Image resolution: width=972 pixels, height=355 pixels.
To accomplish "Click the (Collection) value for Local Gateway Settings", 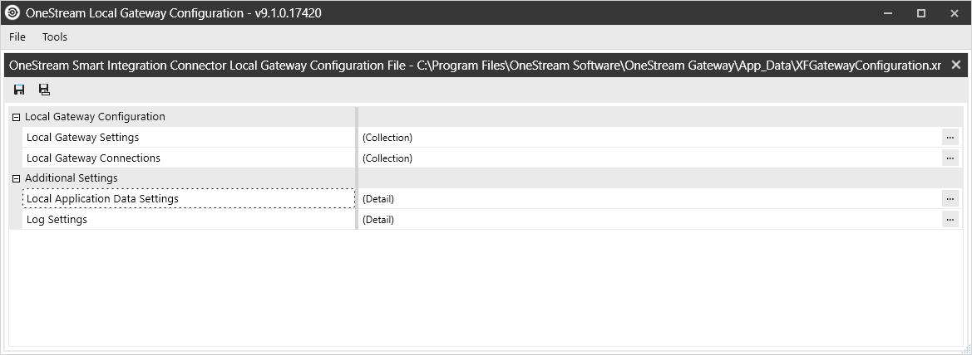I will pyautogui.click(x=387, y=138).
